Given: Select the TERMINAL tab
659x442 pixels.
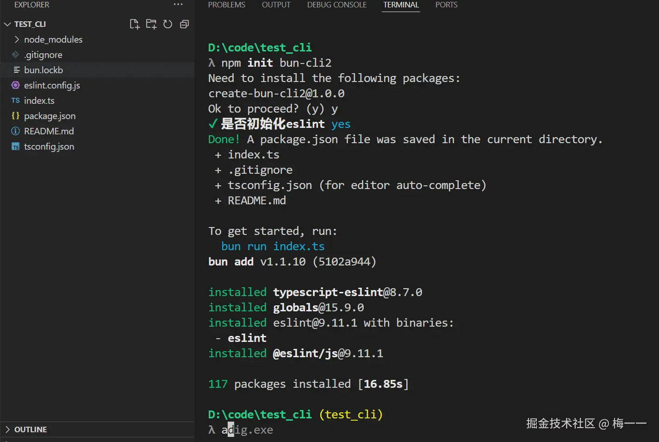Looking at the screenshot, I should [x=401, y=5].
